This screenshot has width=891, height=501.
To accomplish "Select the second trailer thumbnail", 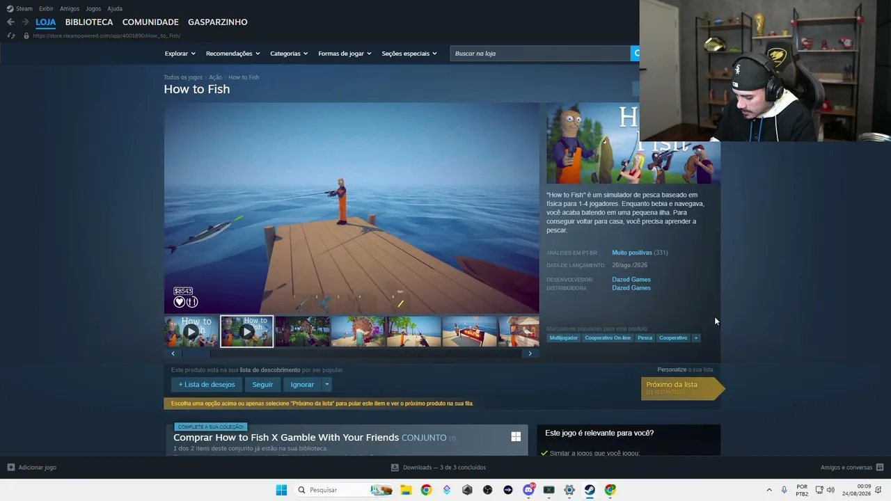I will [246, 331].
